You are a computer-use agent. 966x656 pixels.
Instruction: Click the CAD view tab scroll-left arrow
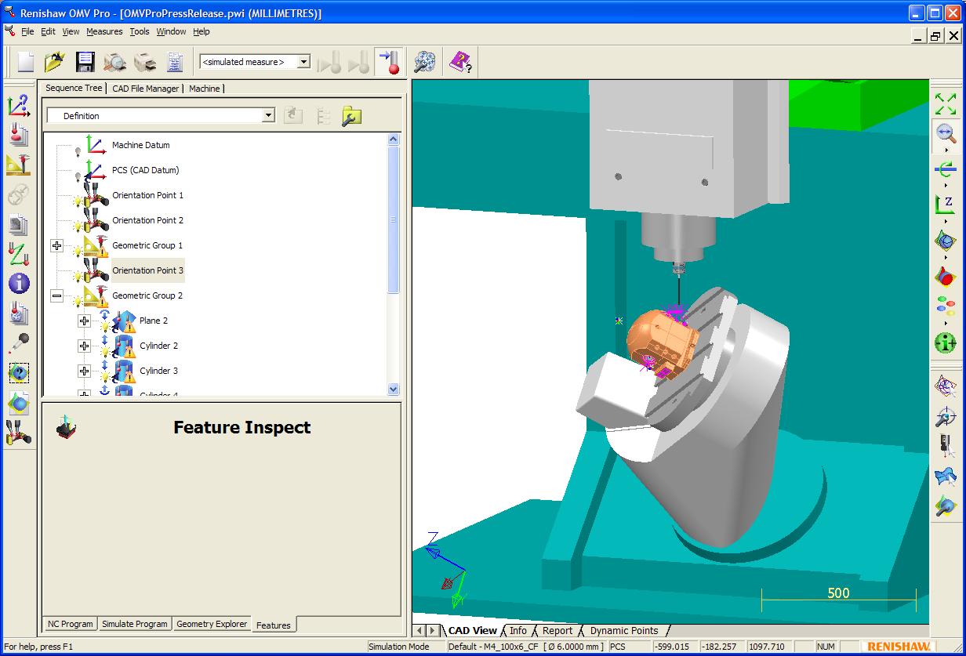tap(419, 630)
